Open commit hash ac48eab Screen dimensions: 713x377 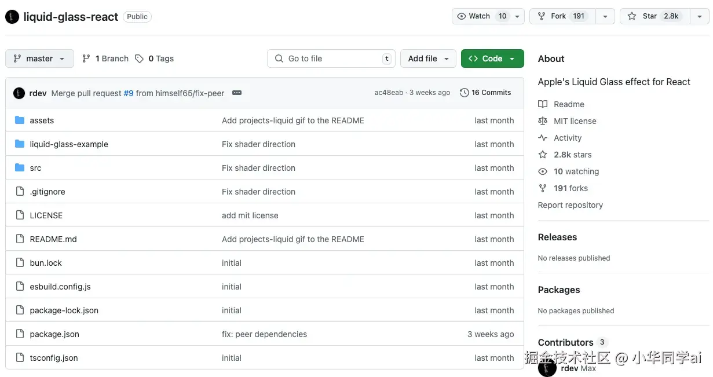click(x=389, y=93)
